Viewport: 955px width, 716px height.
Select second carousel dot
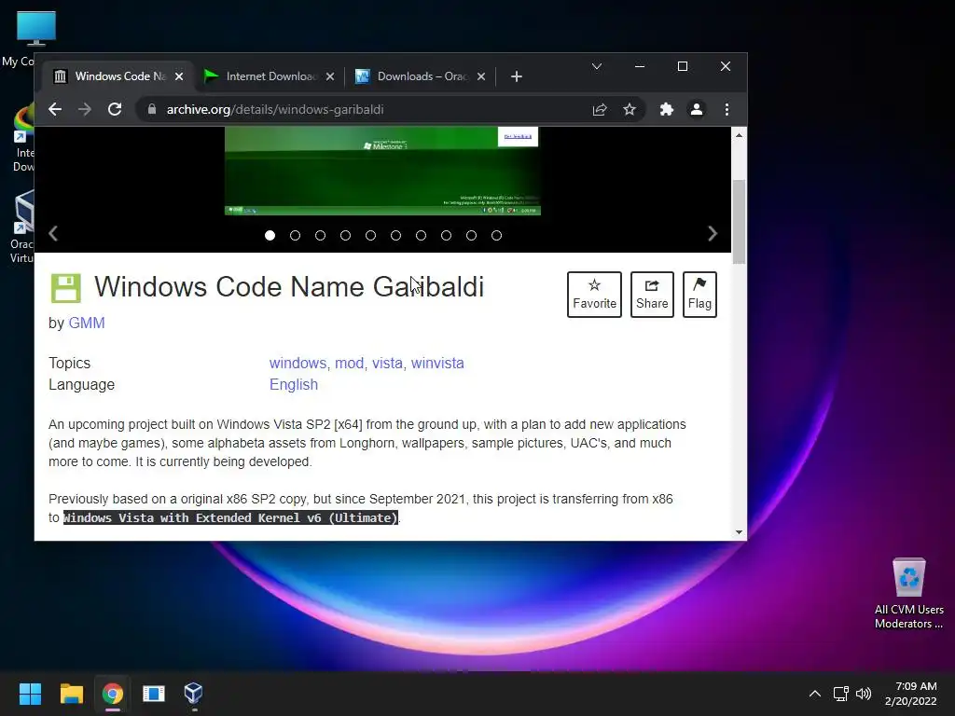296,236
